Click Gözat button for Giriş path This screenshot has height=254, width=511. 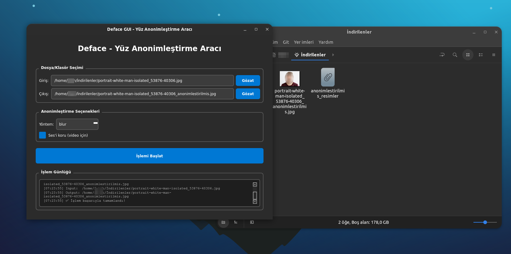[x=248, y=80]
